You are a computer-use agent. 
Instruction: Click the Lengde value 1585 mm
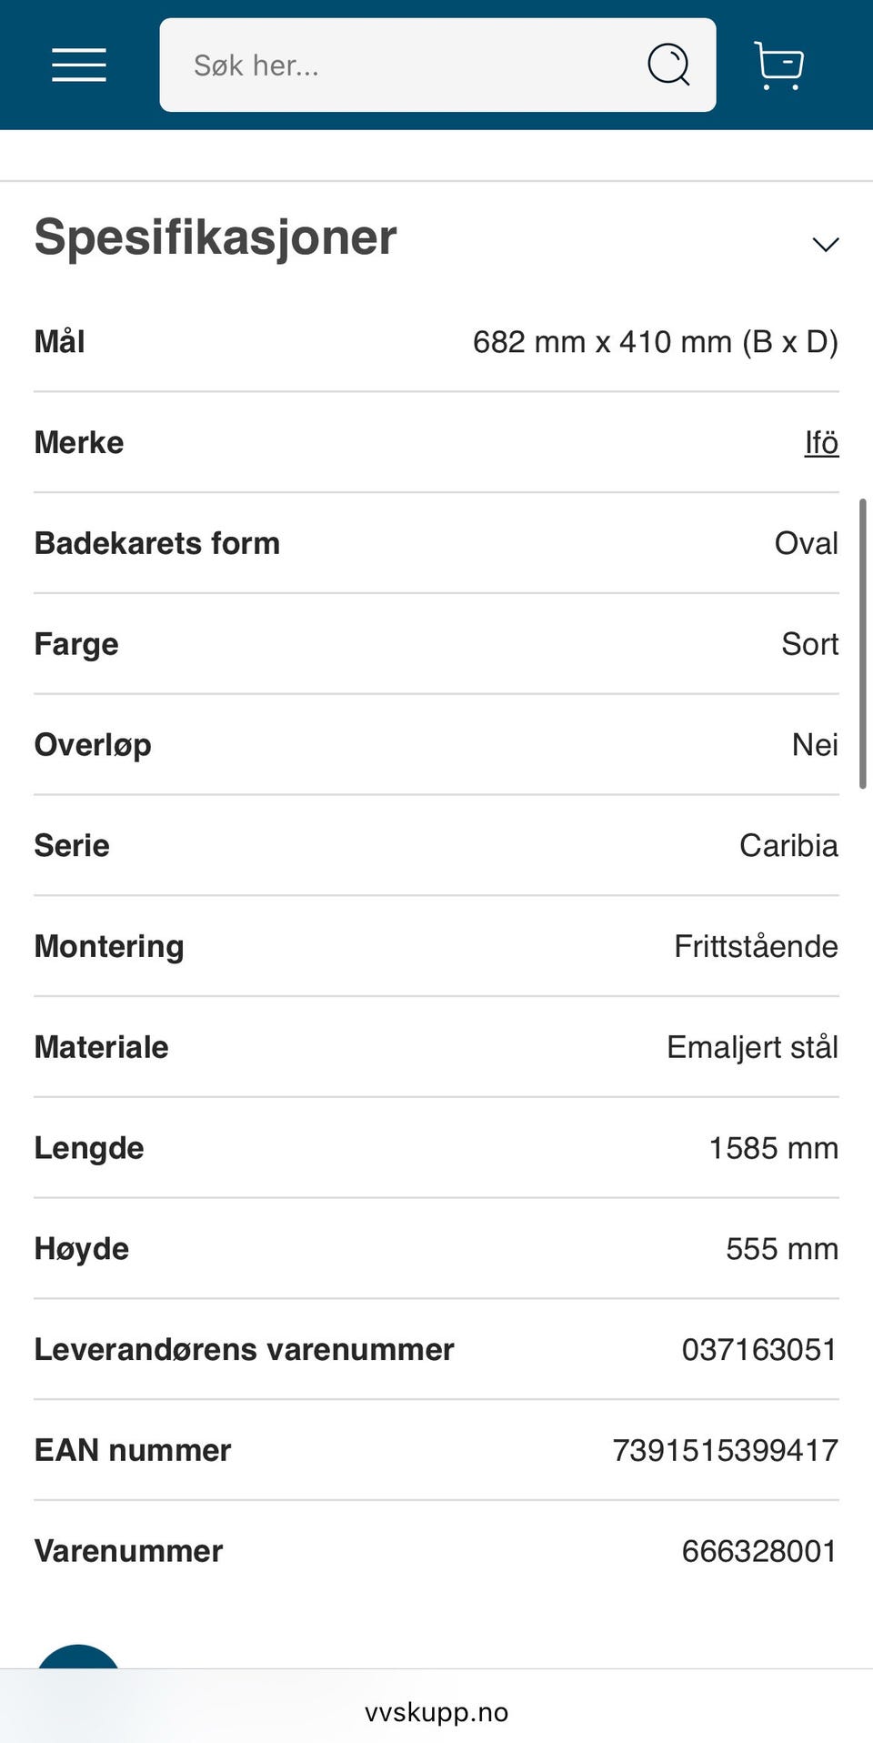773,1148
